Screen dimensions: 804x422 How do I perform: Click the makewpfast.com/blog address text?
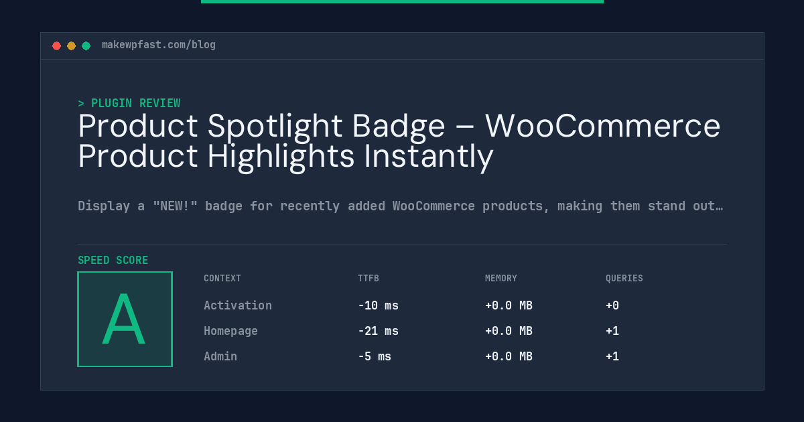point(159,45)
